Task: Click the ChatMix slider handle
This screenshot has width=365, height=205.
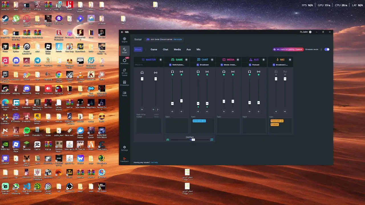Action: 193,140
